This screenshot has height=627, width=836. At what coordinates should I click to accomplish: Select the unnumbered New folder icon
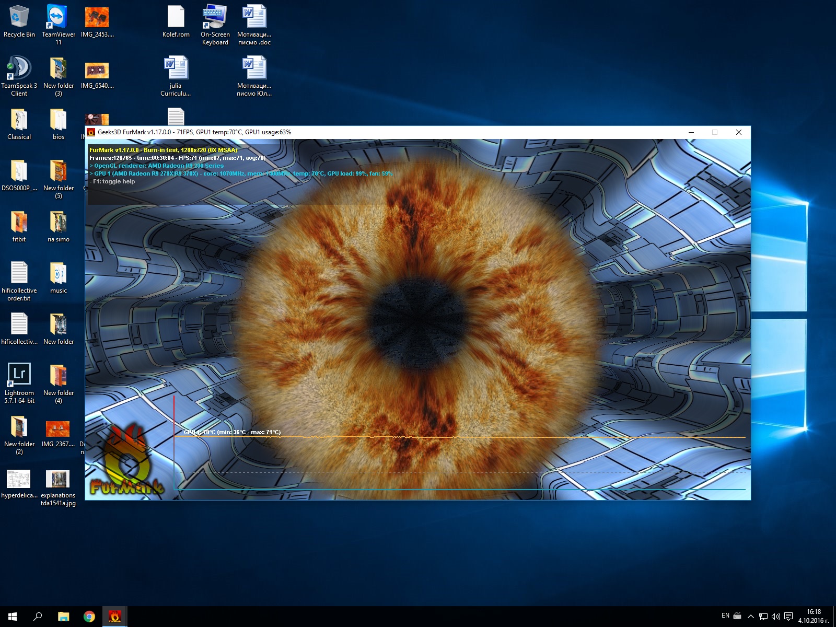[x=58, y=328]
